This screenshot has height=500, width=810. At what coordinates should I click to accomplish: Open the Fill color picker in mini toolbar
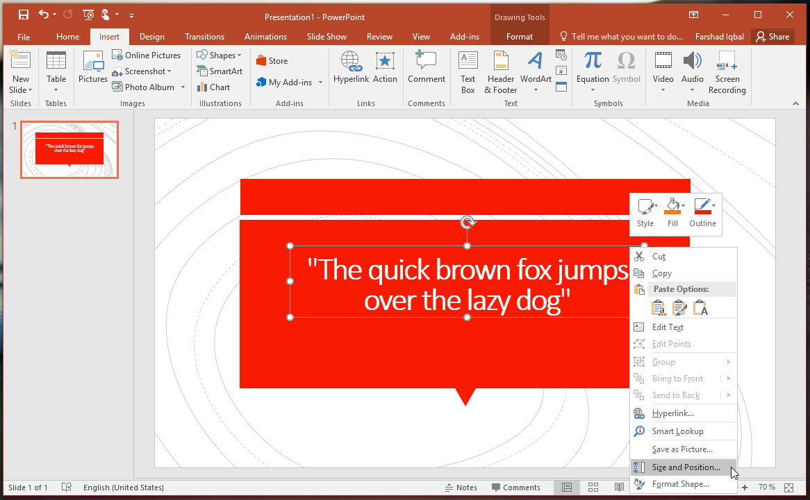[672, 208]
